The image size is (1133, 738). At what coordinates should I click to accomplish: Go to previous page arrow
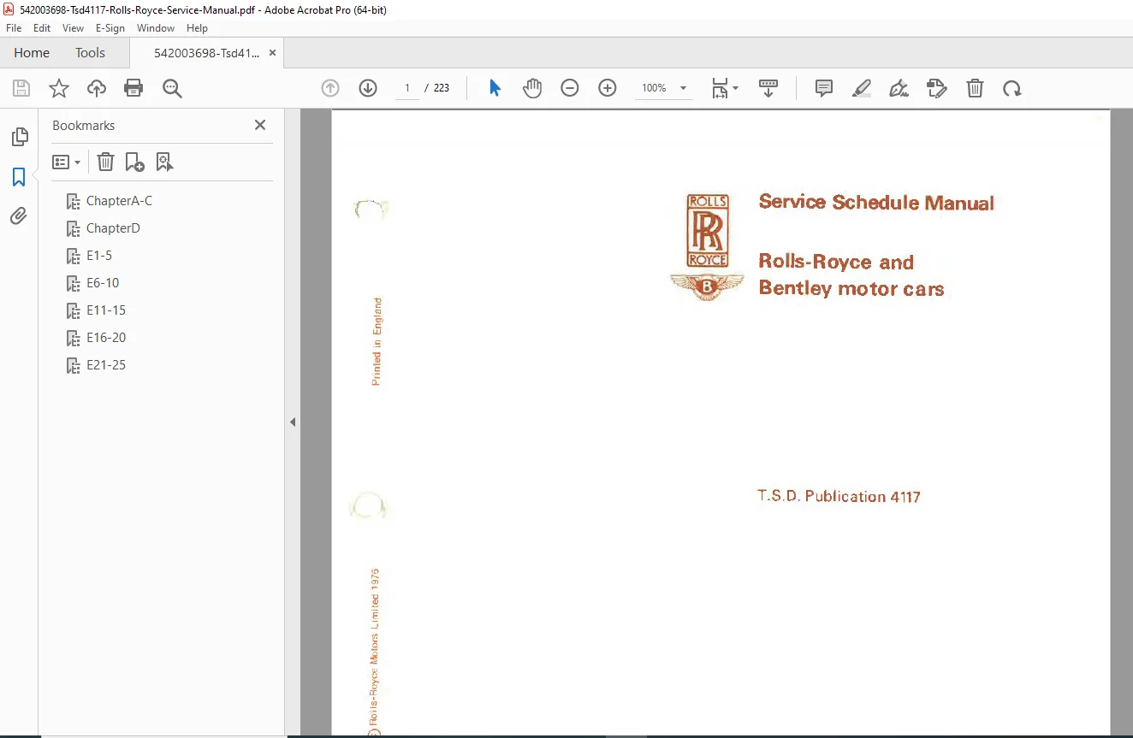(330, 88)
